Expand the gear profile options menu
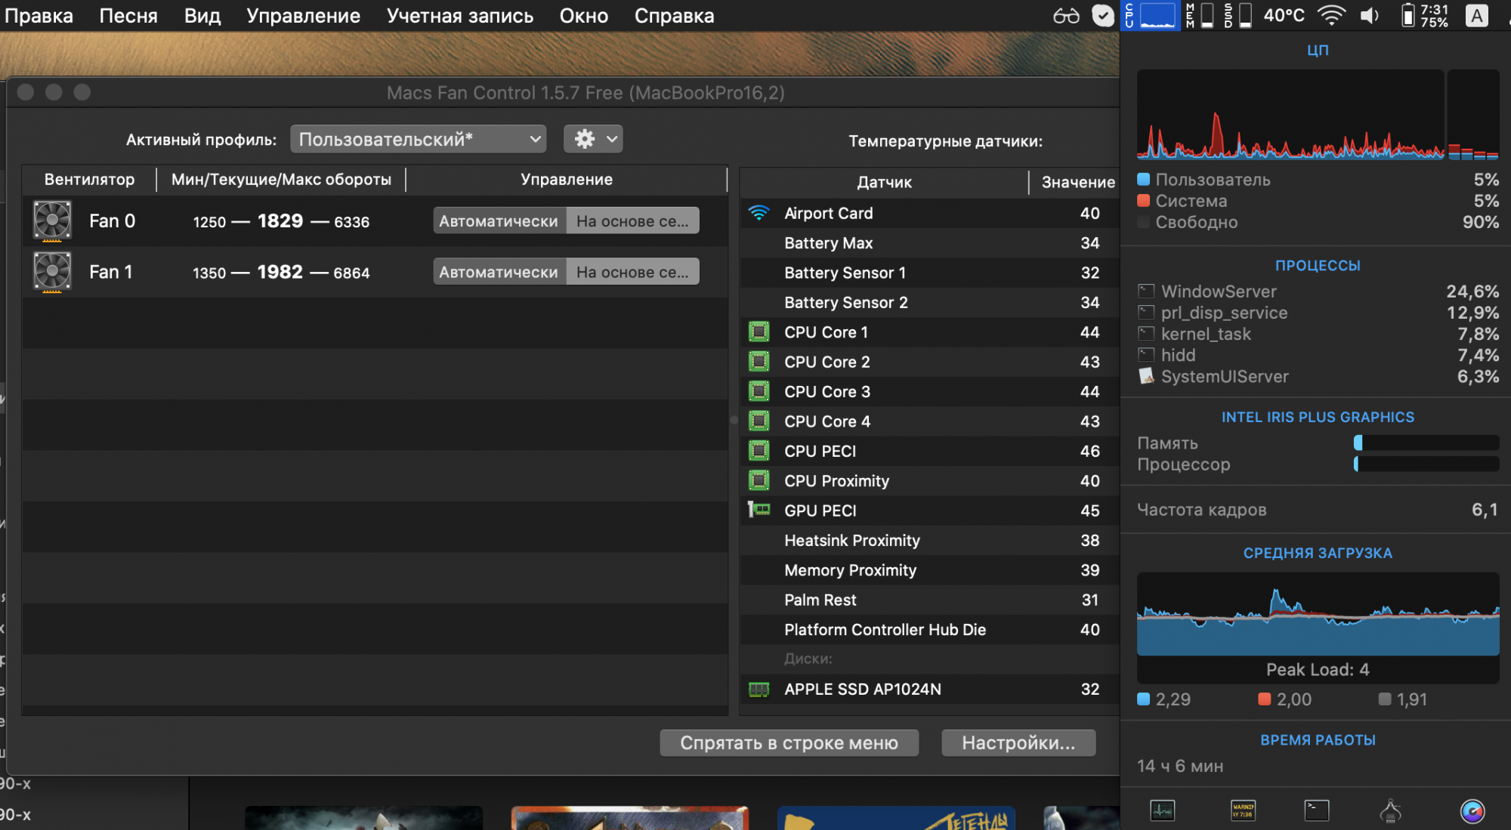 point(593,139)
